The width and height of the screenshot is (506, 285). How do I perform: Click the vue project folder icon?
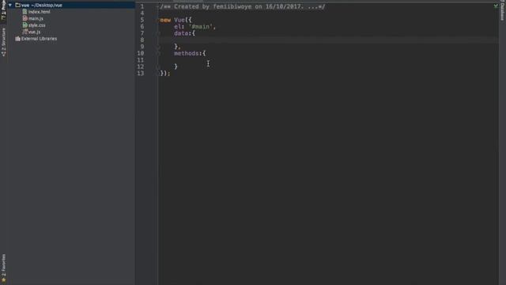click(17, 6)
